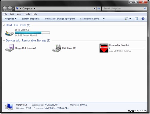Click the computer icon in address bar
This screenshot has height=114, width=150.
(17, 9)
